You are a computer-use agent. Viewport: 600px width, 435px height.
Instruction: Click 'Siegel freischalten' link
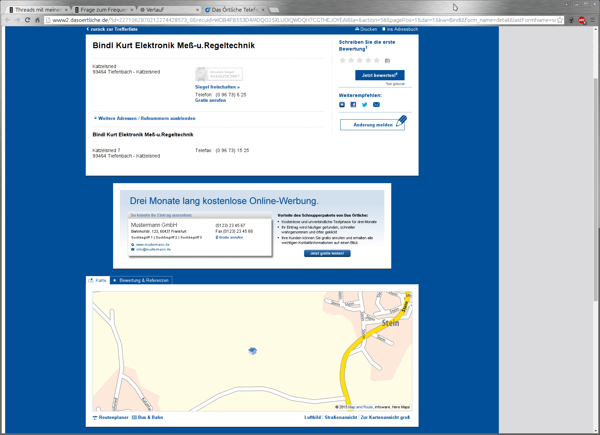(217, 87)
